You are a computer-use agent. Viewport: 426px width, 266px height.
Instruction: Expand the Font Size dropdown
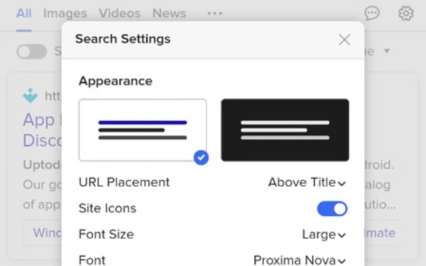[x=324, y=234]
